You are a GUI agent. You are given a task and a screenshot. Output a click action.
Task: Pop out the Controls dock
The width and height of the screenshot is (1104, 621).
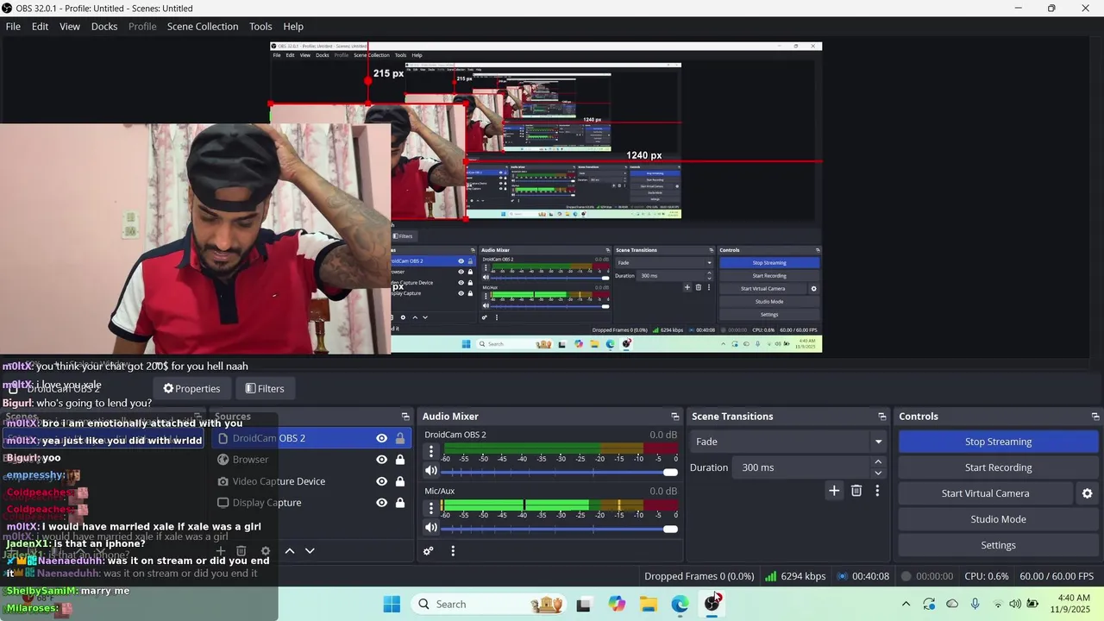[1095, 417]
